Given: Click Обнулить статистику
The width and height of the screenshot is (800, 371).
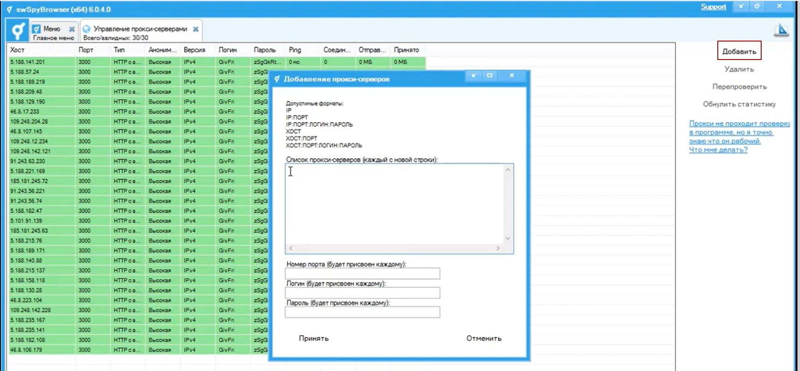Looking at the screenshot, I should pyautogui.click(x=739, y=104).
